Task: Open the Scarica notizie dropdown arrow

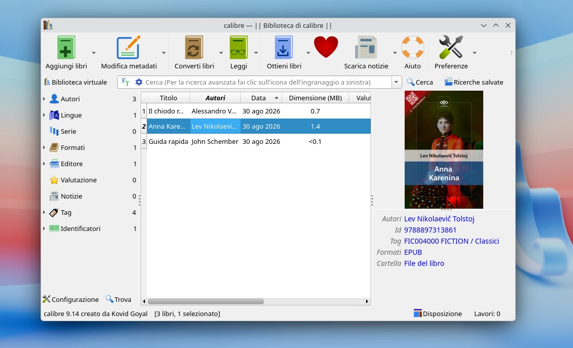Action: click(x=395, y=53)
